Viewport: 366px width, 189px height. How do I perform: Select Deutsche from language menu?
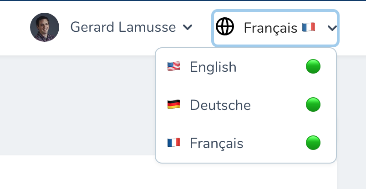point(246,105)
